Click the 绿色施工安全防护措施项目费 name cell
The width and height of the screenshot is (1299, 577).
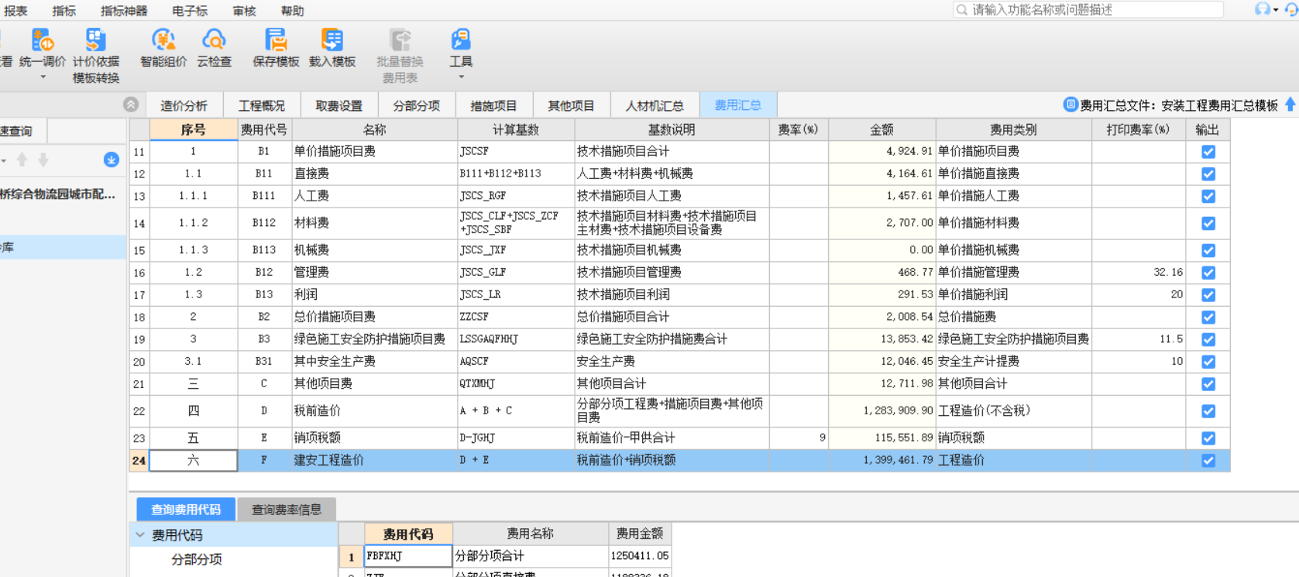point(375,339)
